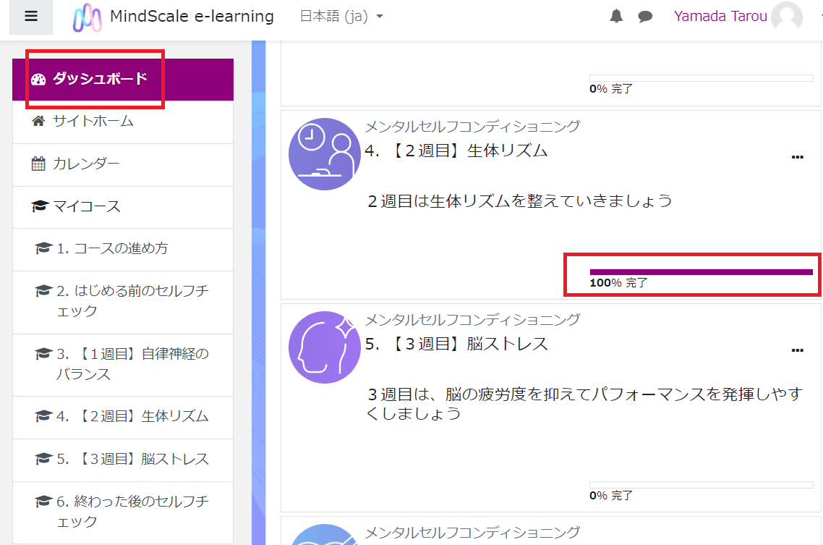The width and height of the screenshot is (823, 545).
Task: Click the cap icon beside sidebar 4.【2週目】生体リズム
Action: [43, 416]
